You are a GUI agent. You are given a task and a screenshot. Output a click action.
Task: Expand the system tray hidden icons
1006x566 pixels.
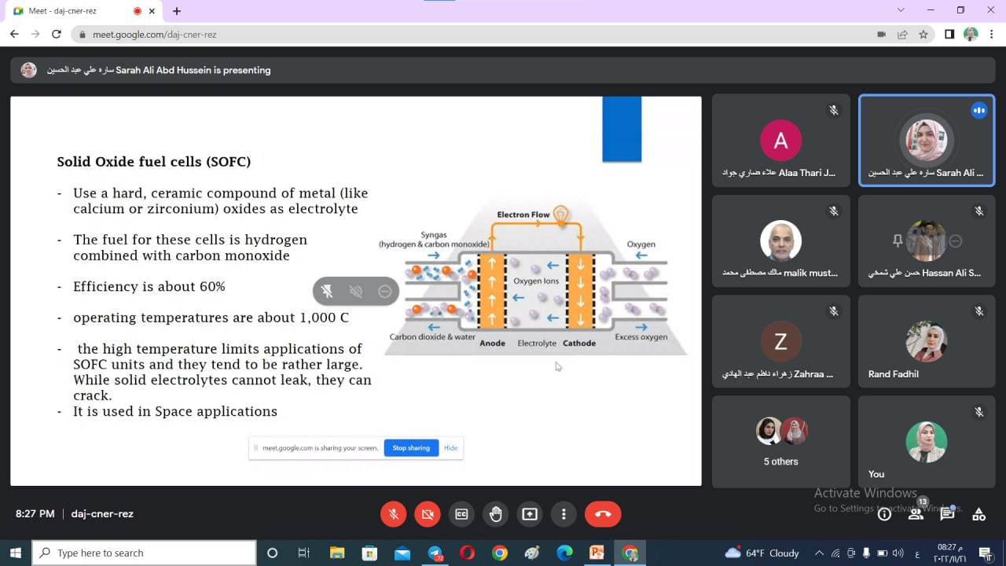tap(819, 553)
